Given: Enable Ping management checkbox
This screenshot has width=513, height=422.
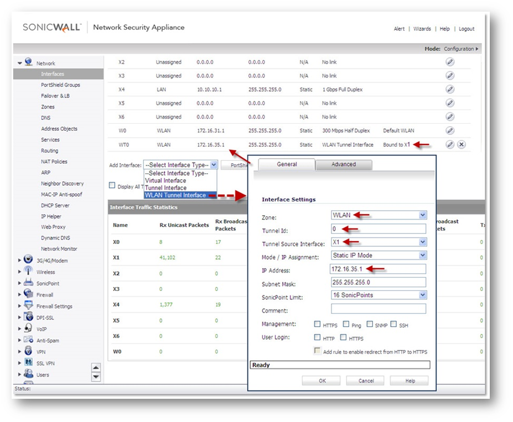Looking at the screenshot, I should pos(346,325).
